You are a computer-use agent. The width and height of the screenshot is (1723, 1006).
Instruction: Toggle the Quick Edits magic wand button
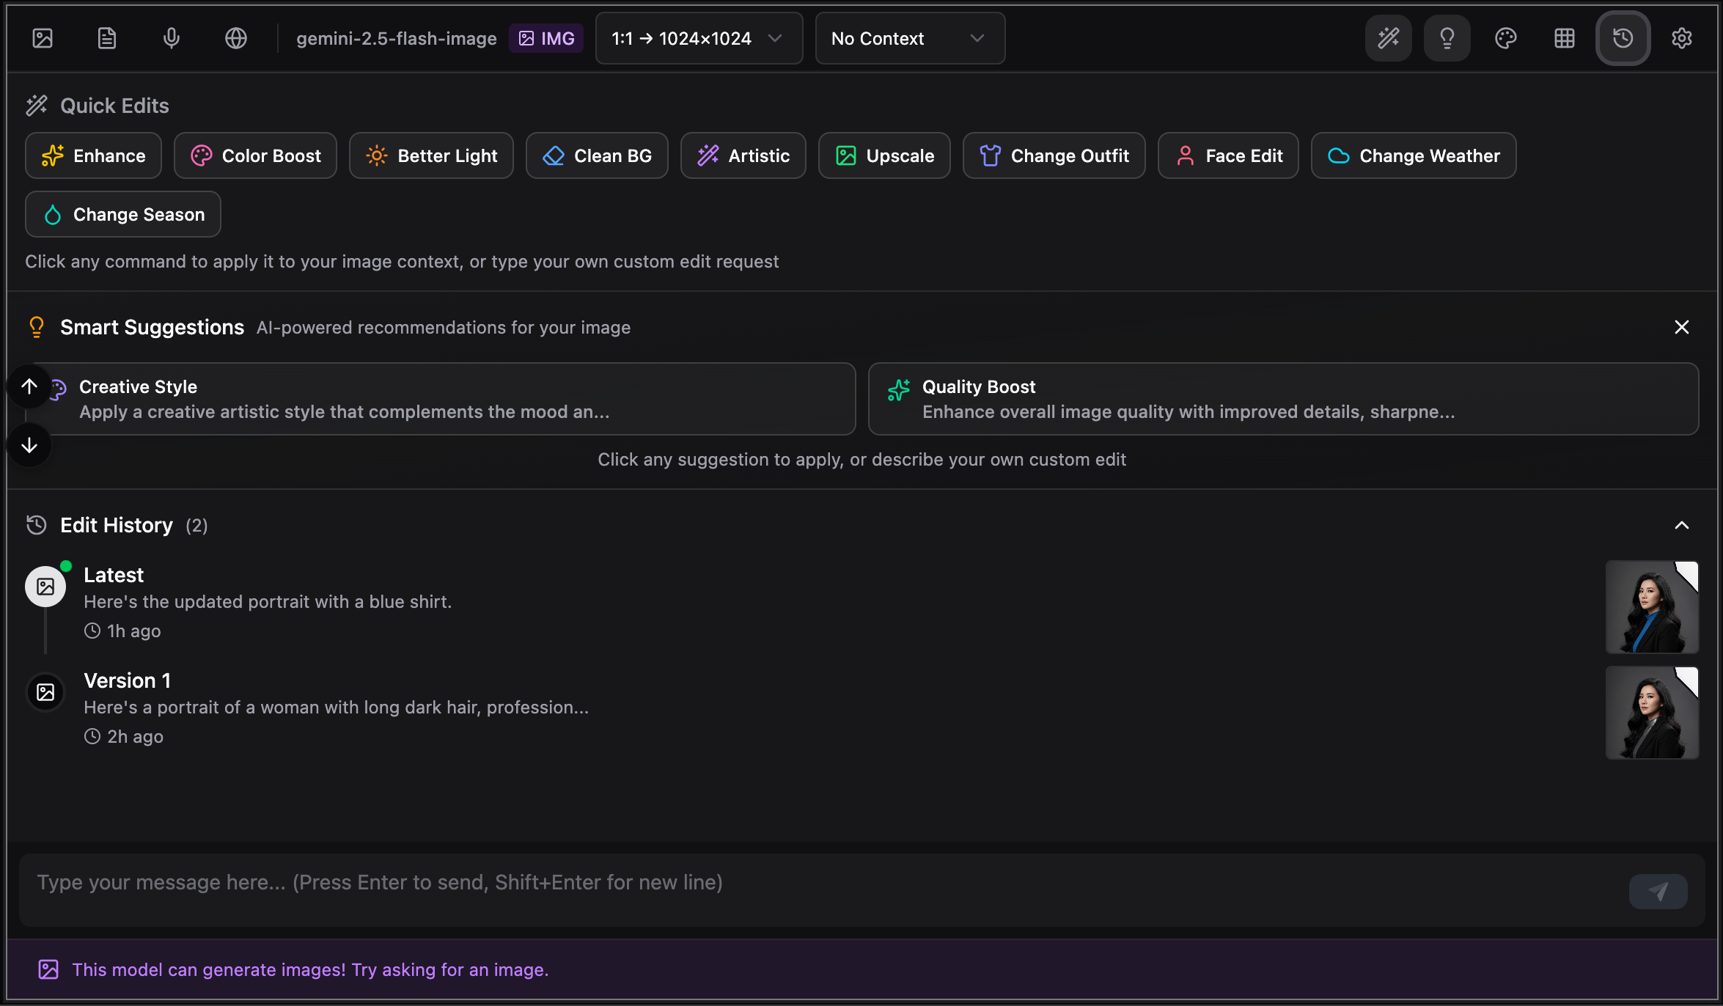tap(1388, 38)
